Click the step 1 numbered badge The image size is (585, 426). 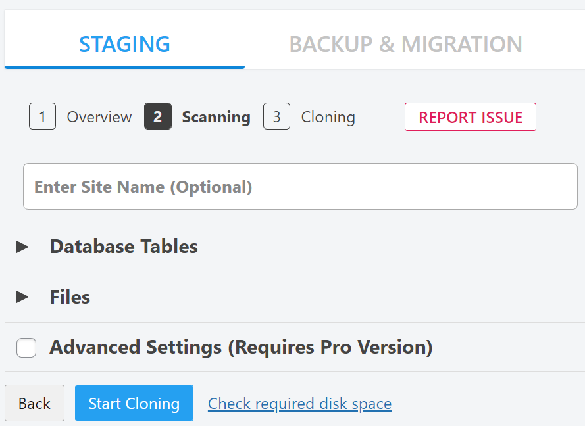point(42,116)
